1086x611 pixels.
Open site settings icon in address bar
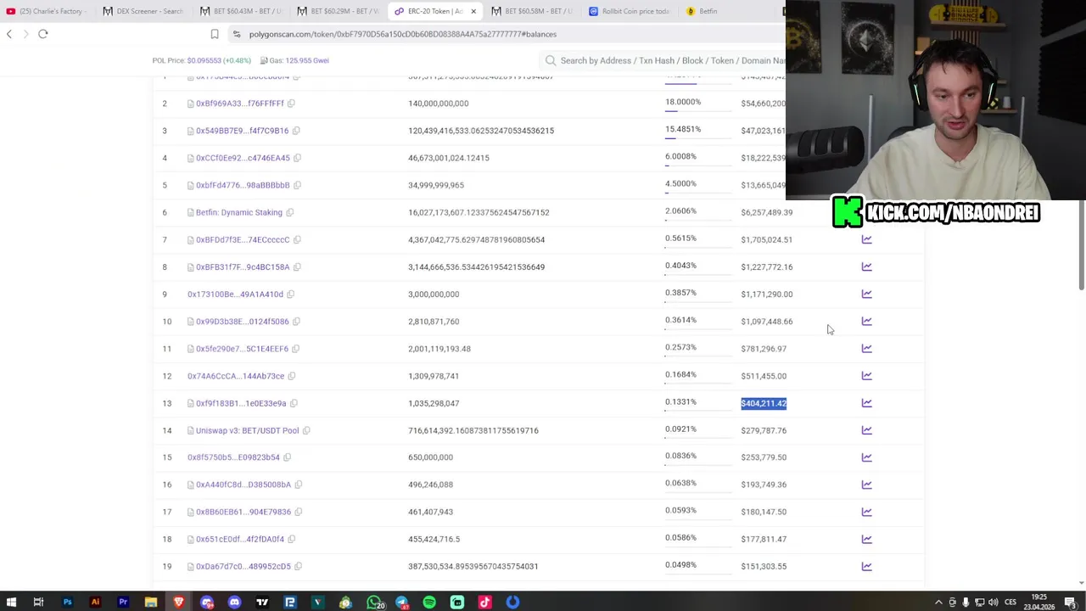point(238,34)
